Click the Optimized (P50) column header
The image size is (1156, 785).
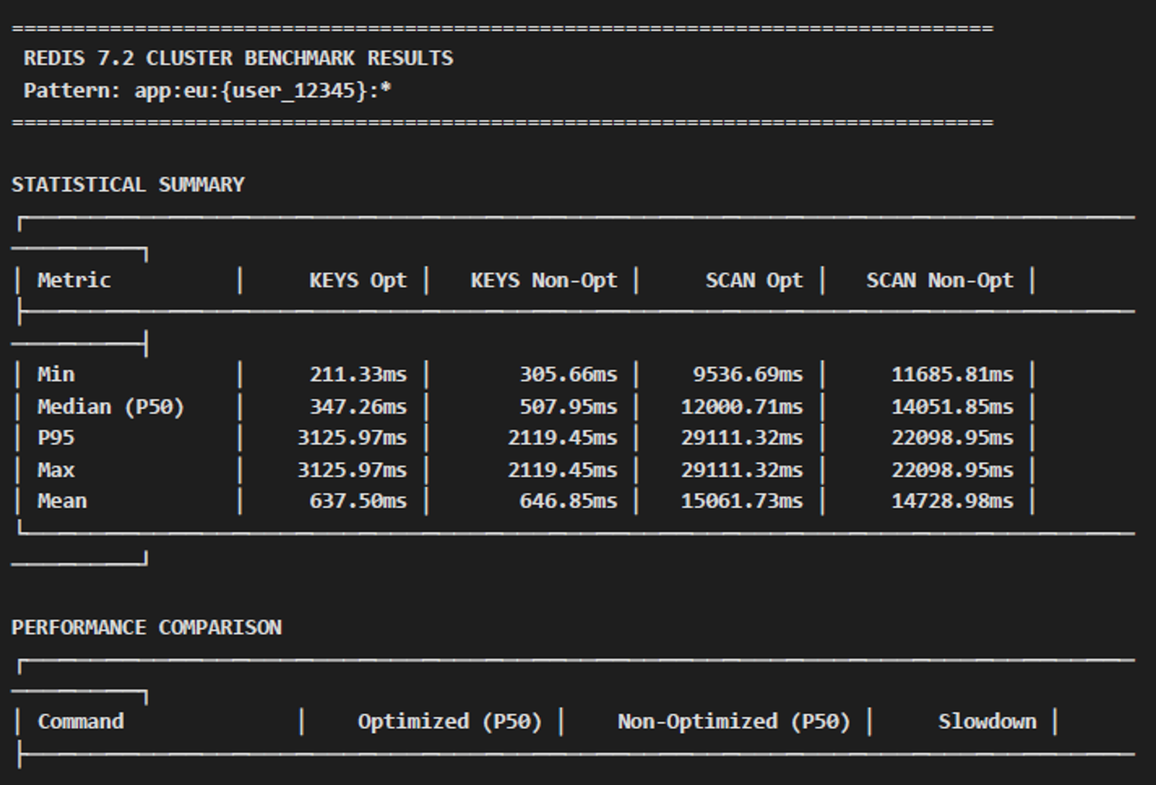[450, 722]
